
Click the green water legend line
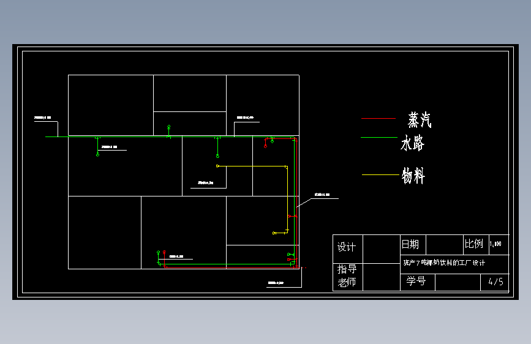point(379,138)
